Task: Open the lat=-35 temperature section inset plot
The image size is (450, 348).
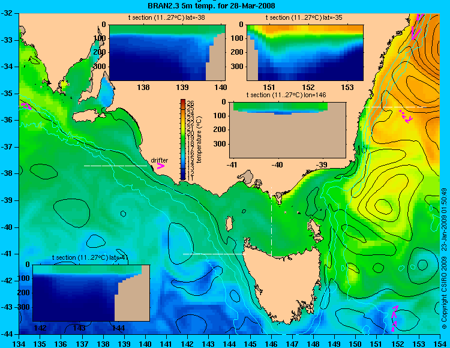Action: tap(305, 53)
